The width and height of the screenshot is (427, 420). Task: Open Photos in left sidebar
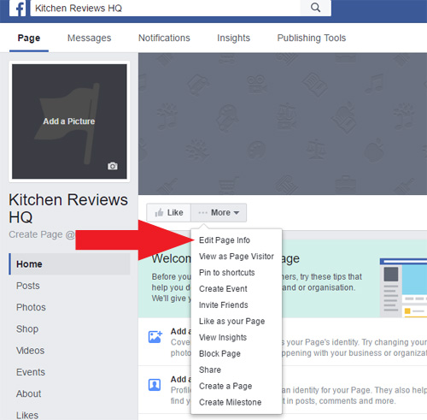click(31, 307)
